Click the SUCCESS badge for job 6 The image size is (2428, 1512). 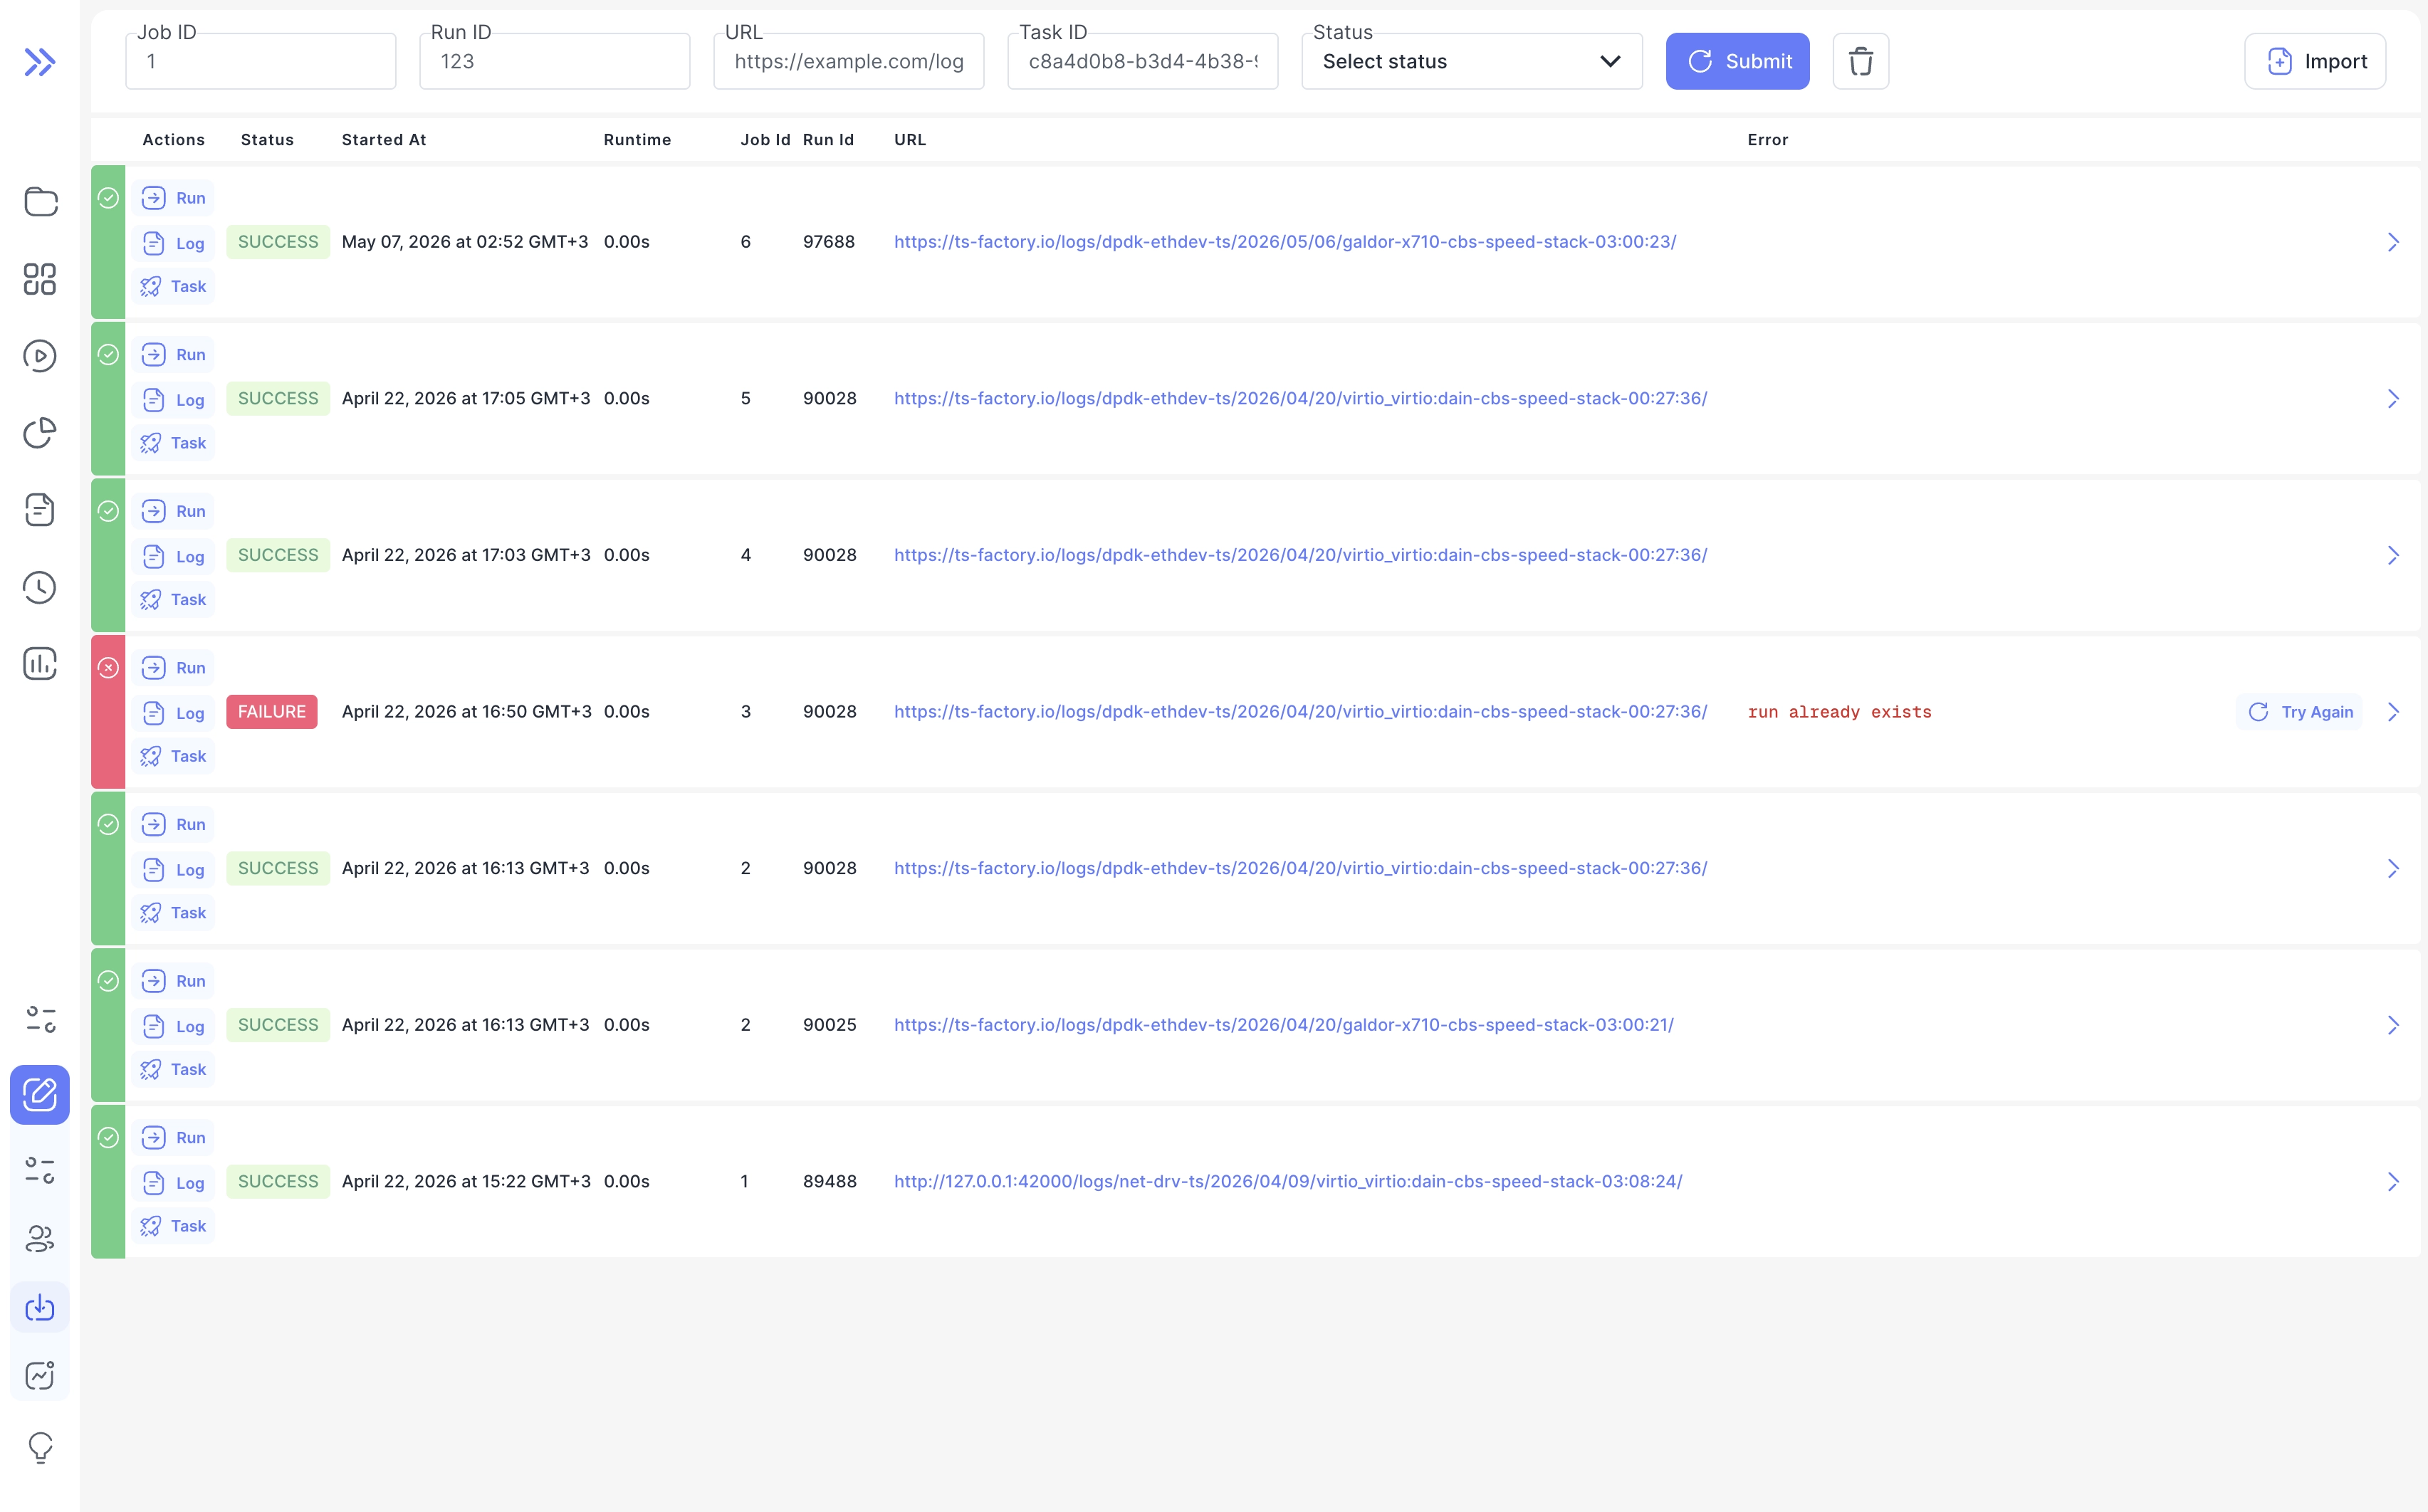(x=278, y=242)
